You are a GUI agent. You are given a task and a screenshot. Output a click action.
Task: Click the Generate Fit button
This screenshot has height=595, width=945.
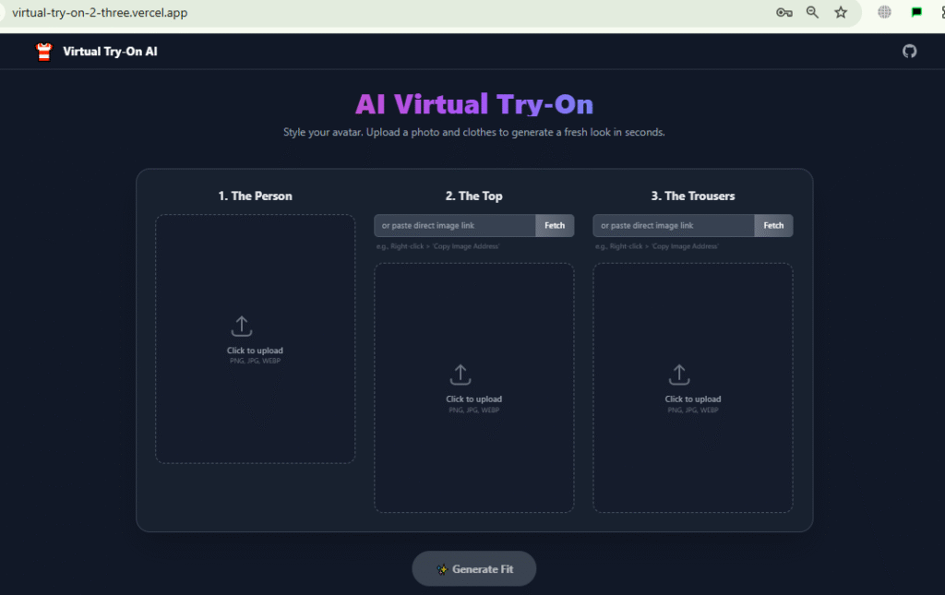point(473,569)
